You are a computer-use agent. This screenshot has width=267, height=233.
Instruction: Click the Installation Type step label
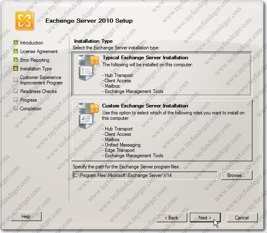tap(36, 69)
